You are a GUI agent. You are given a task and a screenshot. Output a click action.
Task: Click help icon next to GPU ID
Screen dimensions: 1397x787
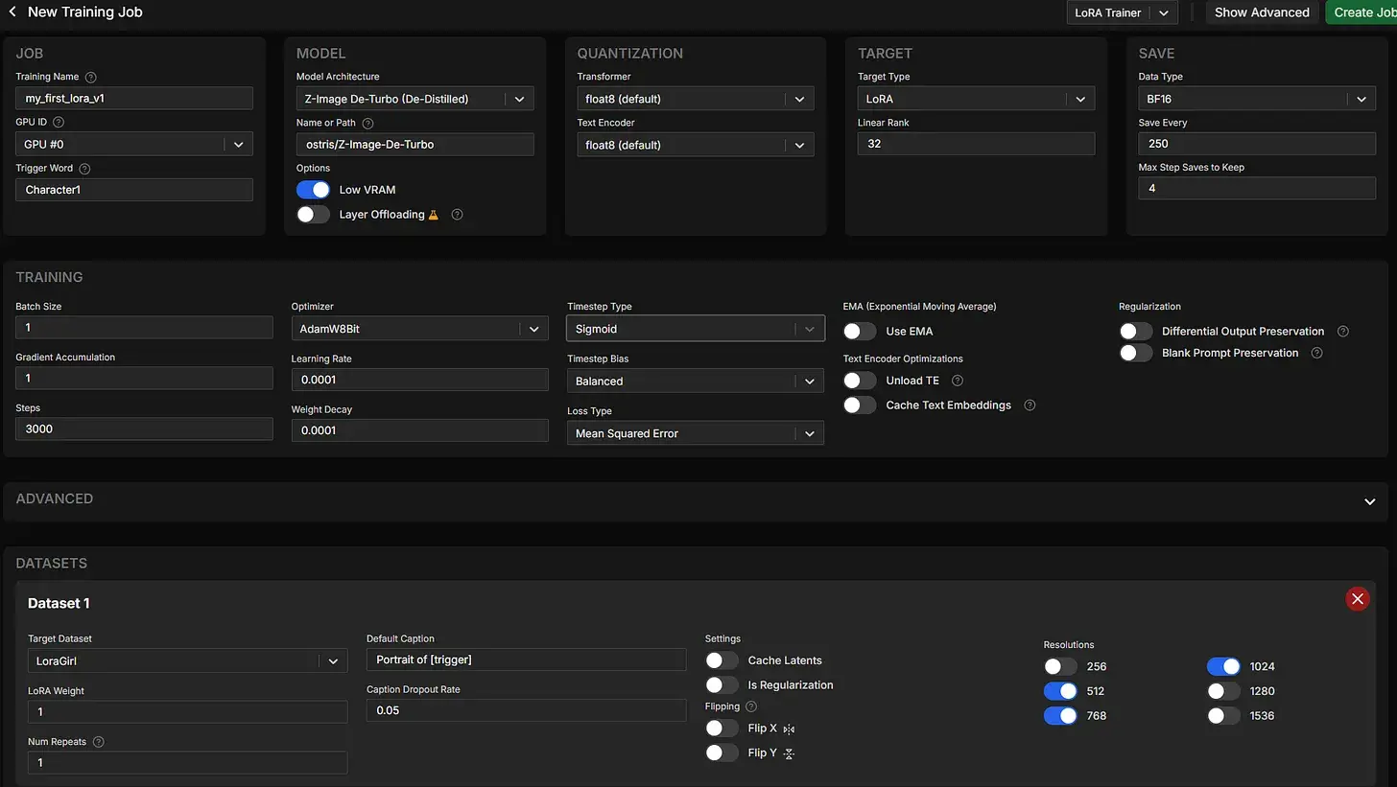(x=59, y=123)
